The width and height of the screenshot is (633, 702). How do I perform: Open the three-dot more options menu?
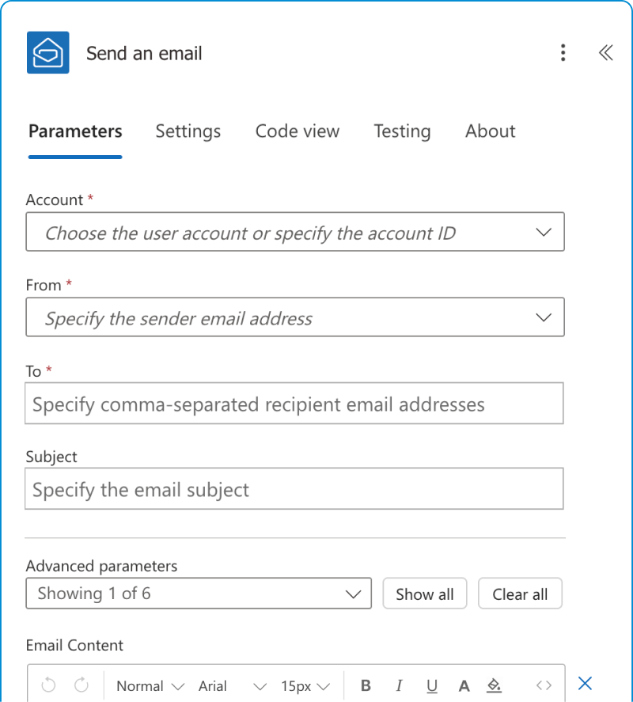tap(563, 53)
